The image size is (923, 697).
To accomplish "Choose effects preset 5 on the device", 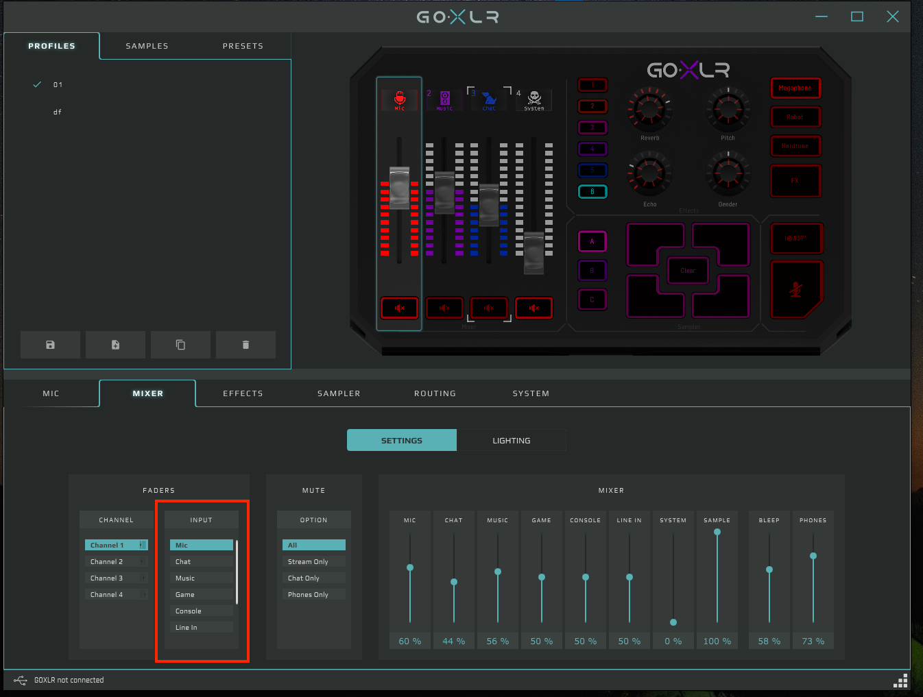I will (592, 170).
